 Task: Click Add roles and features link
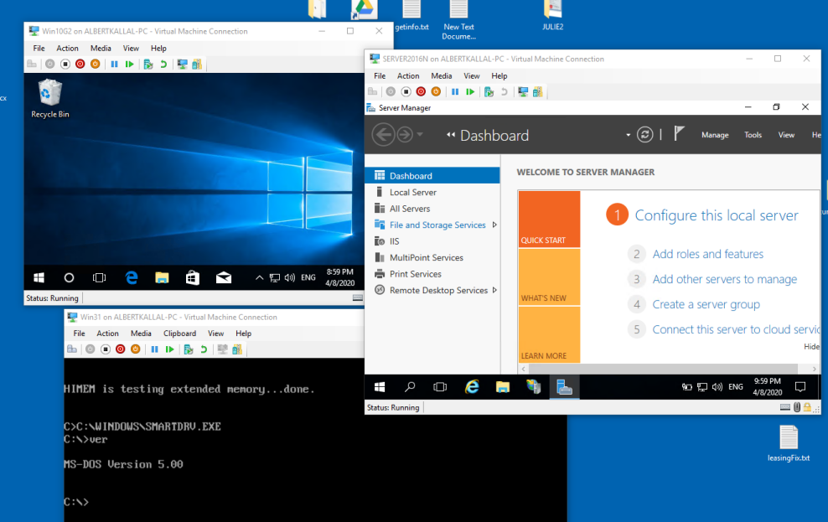tap(707, 254)
